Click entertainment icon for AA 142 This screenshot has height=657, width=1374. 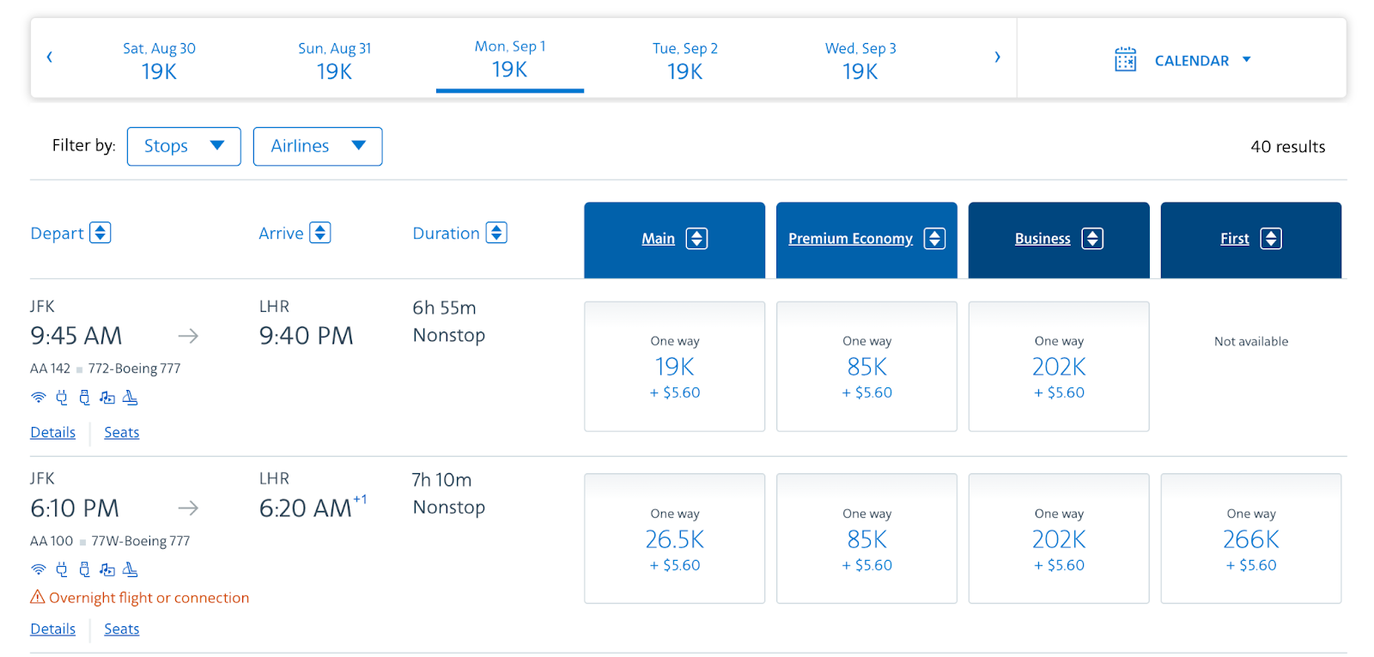(107, 398)
